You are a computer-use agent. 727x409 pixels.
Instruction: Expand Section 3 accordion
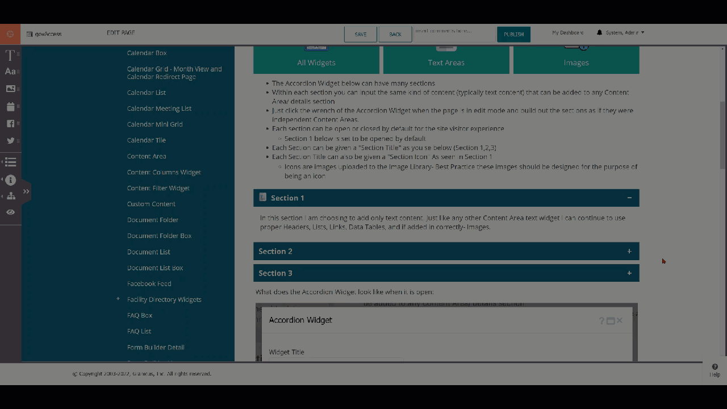[x=629, y=273]
